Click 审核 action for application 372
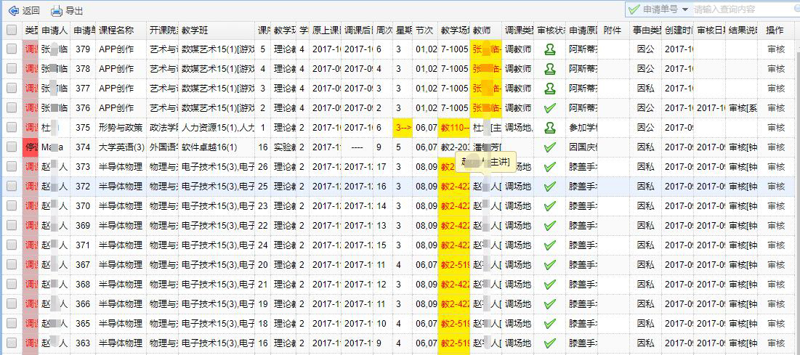Image resolution: width=800 pixels, height=355 pixels. 775,186
